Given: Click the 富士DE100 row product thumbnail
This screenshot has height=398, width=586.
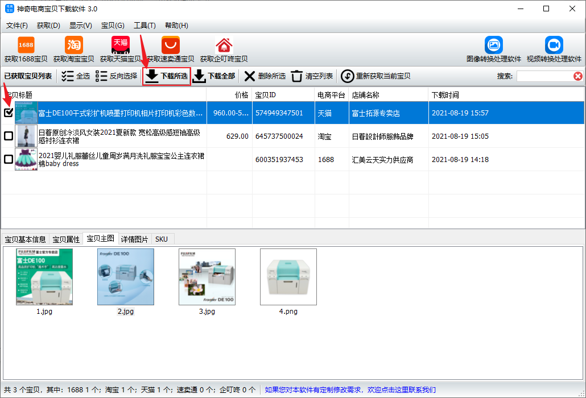Looking at the screenshot, I should tap(26, 113).
